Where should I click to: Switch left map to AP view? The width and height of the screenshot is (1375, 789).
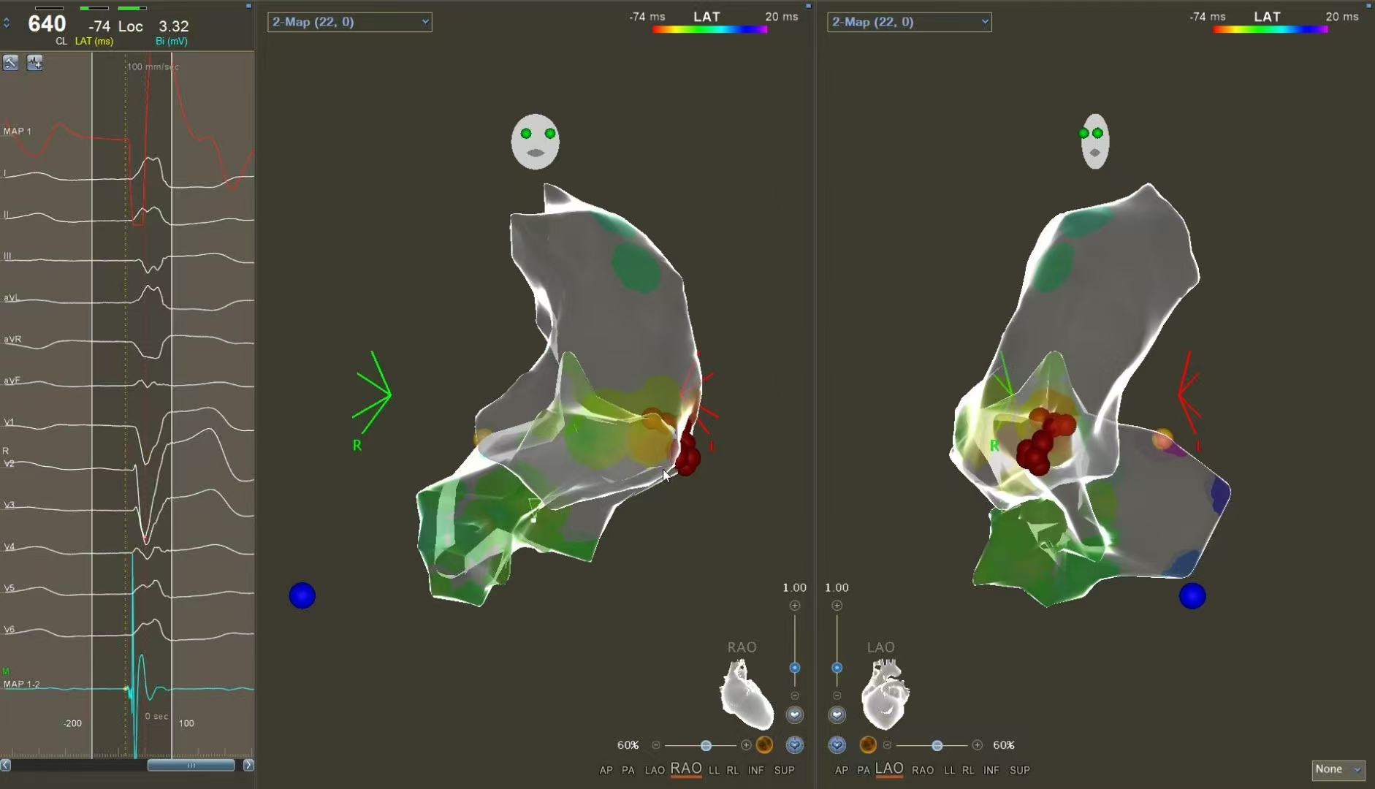pyautogui.click(x=606, y=770)
